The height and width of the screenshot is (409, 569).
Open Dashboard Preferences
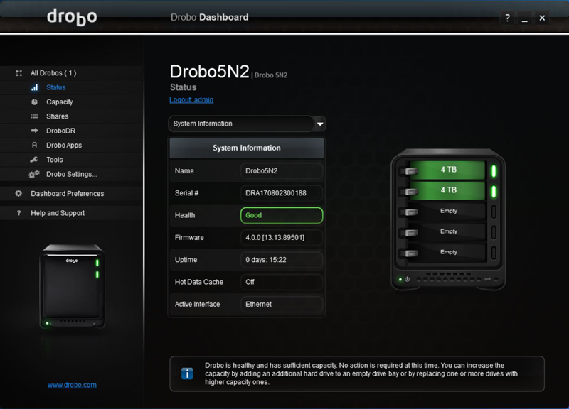coord(67,193)
